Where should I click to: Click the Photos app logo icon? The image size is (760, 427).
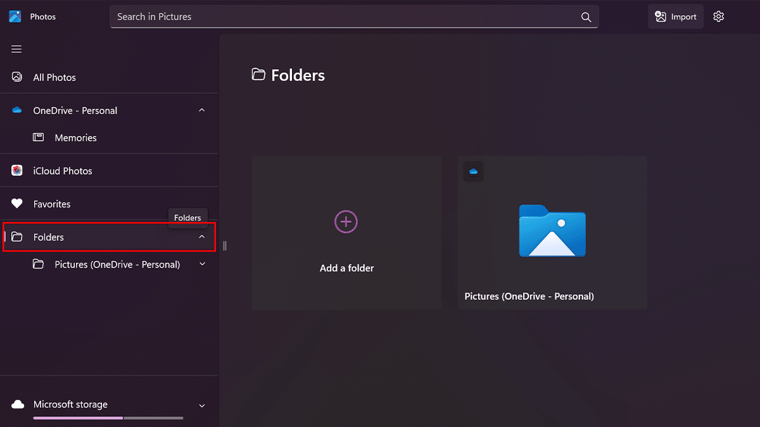click(x=15, y=17)
